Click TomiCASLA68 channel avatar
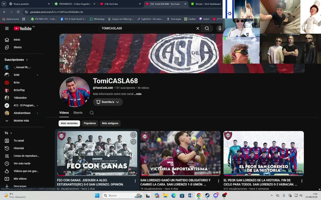The width and height of the screenshot is (321, 200). click(75, 92)
